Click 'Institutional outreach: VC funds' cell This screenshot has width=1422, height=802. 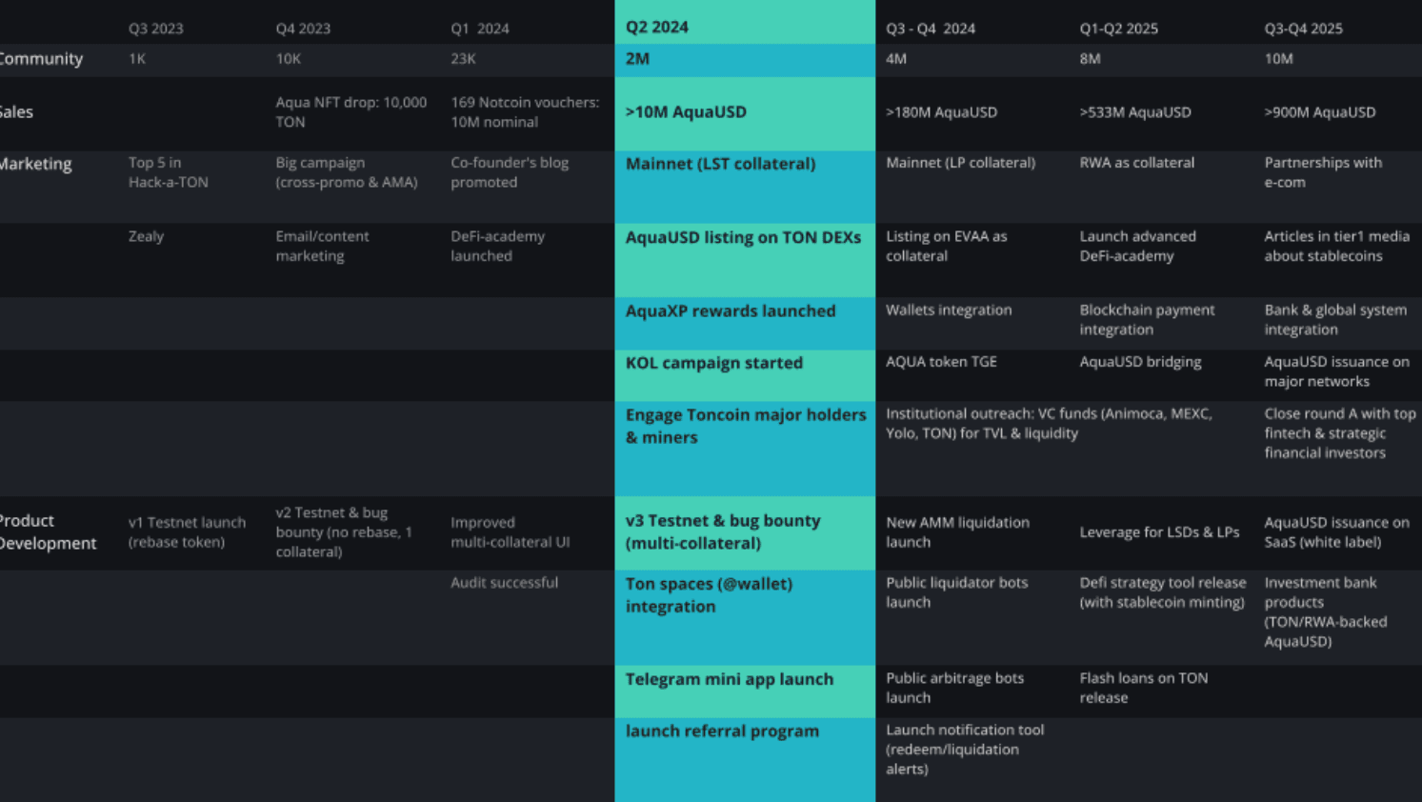[1049, 423]
